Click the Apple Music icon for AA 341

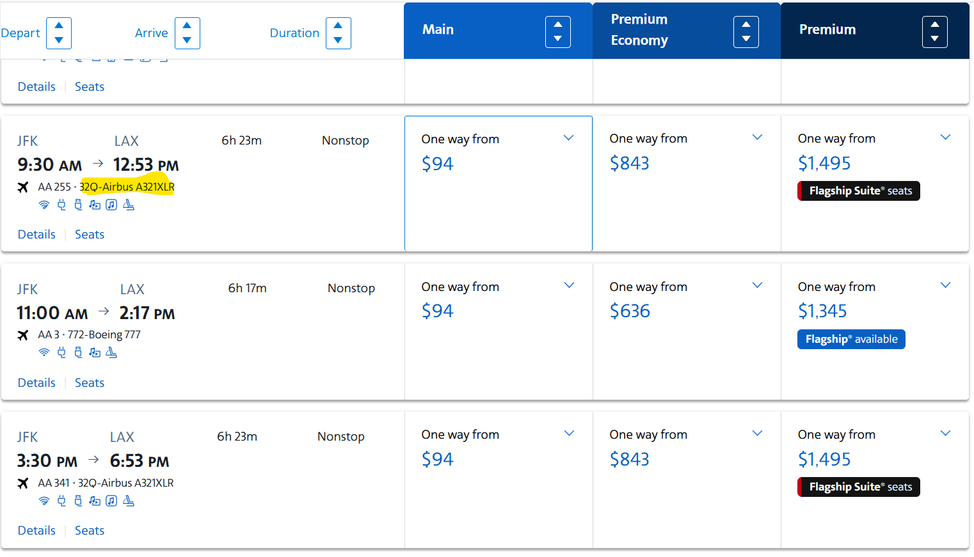coord(111,501)
